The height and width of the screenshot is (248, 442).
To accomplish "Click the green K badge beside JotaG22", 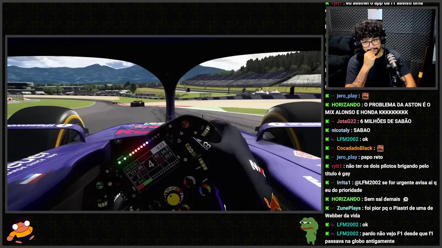I will coord(327,121).
